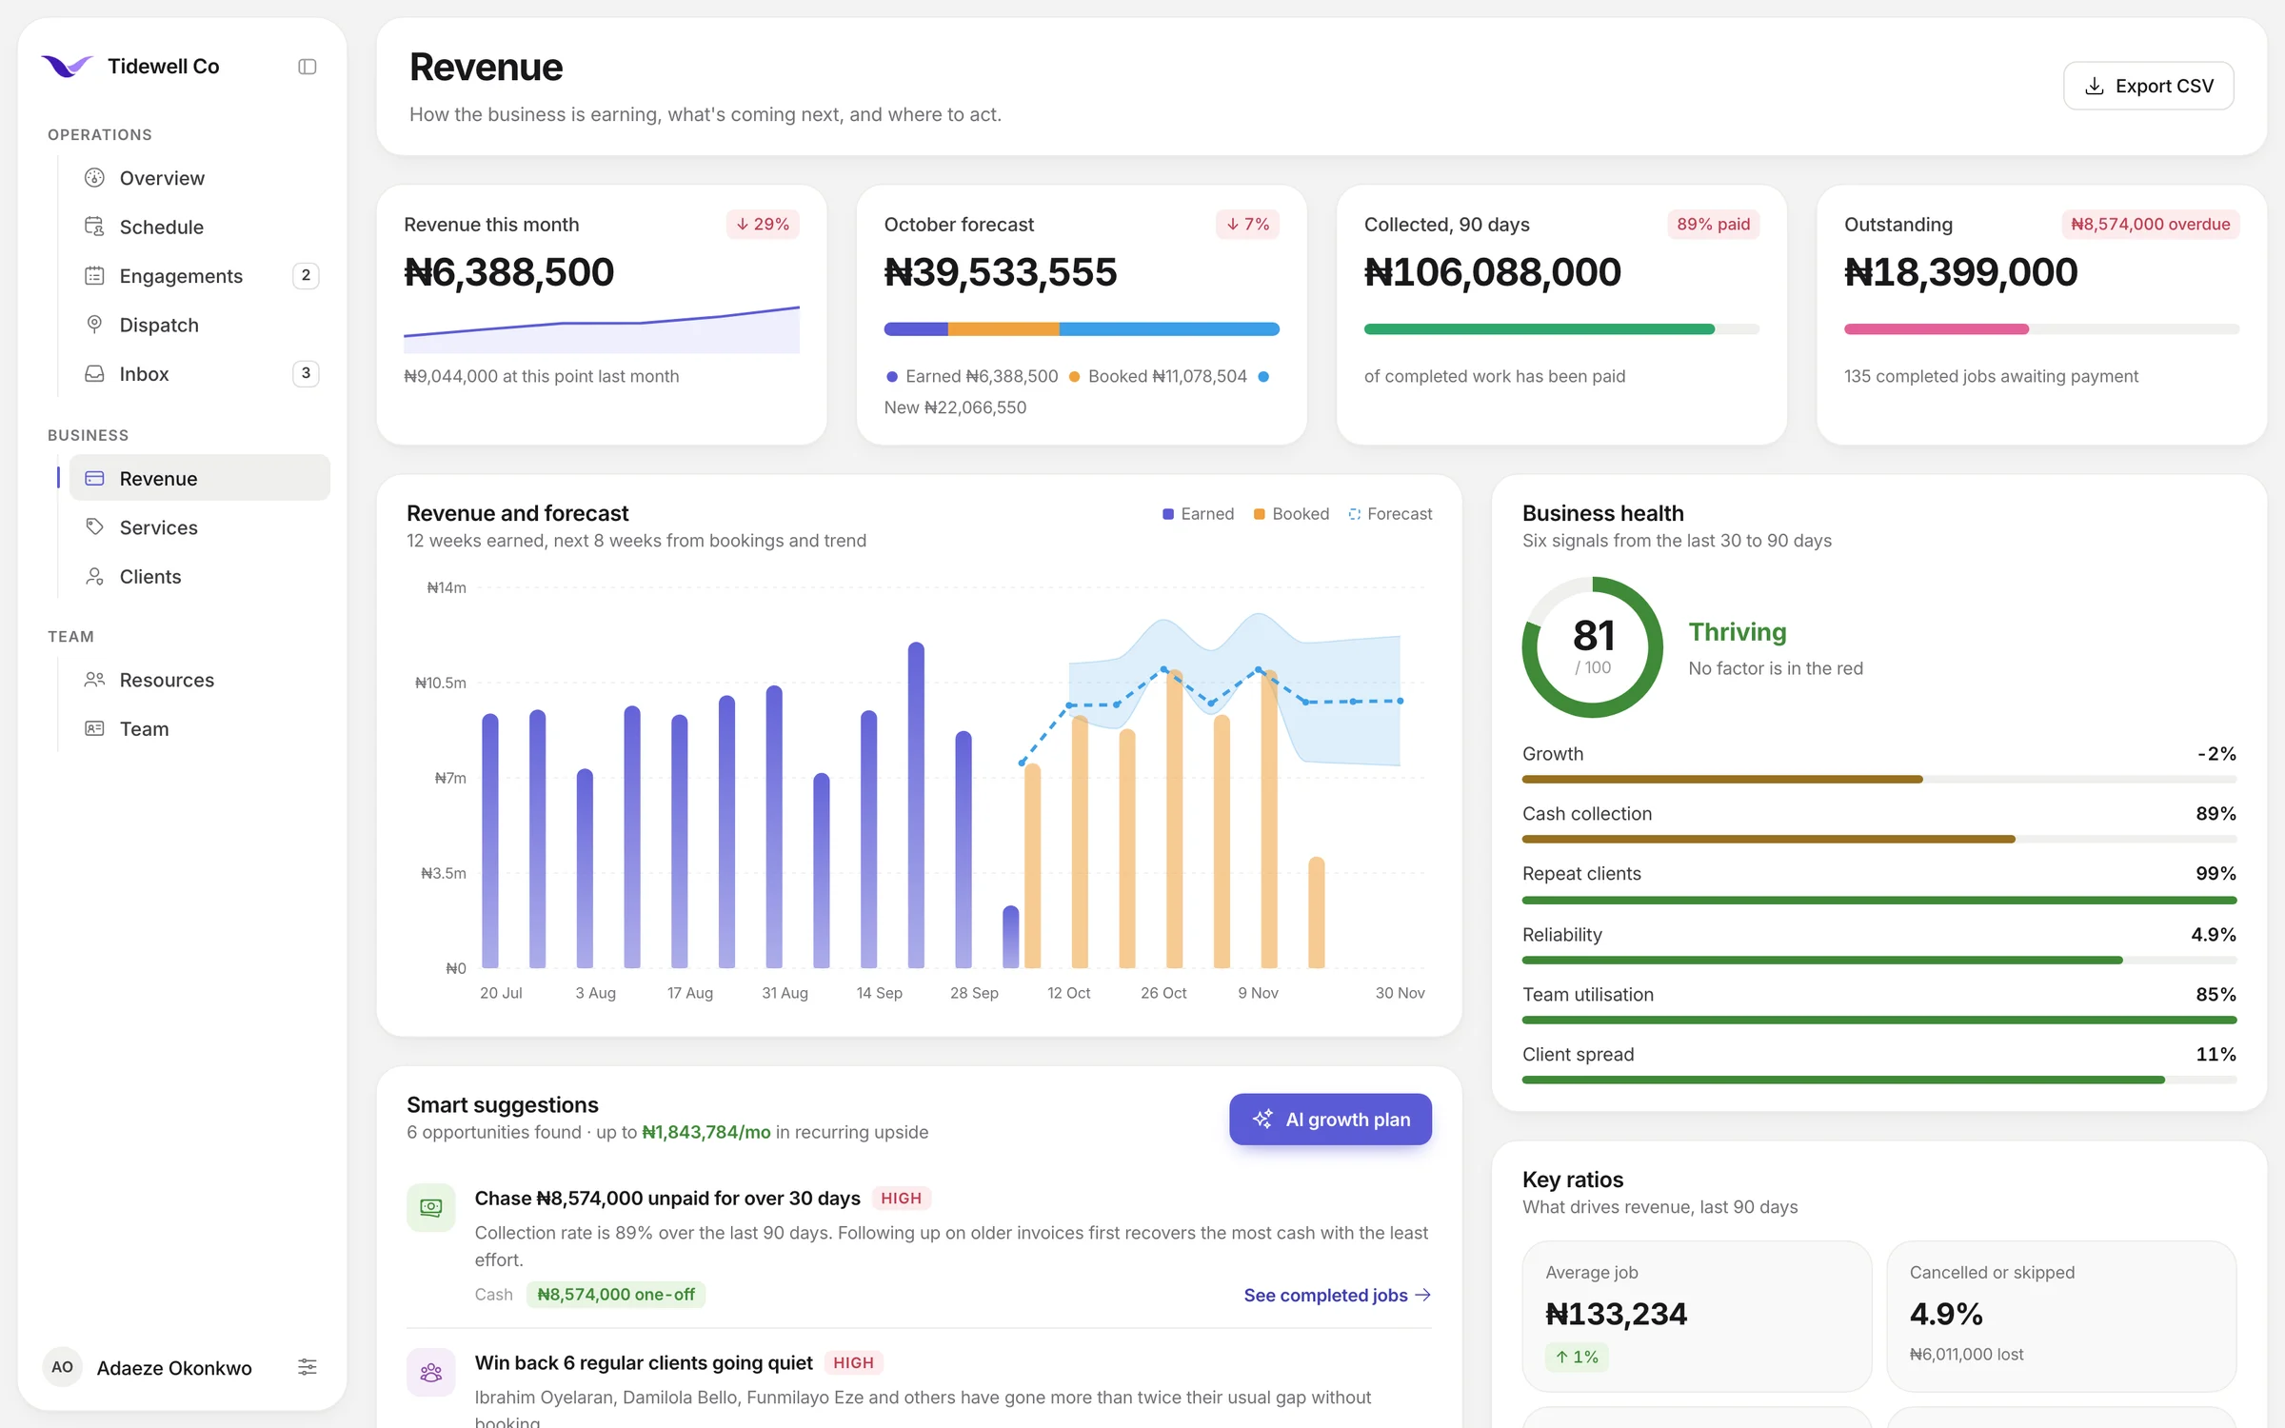Export revenue data as CSV

(x=2148, y=86)
